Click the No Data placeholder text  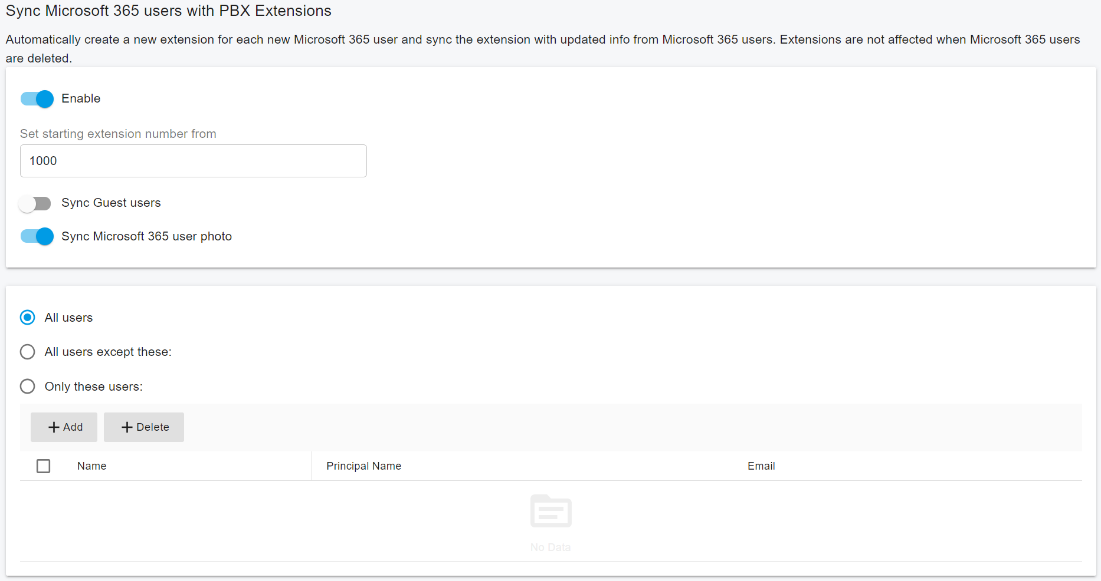click(550, 546)
